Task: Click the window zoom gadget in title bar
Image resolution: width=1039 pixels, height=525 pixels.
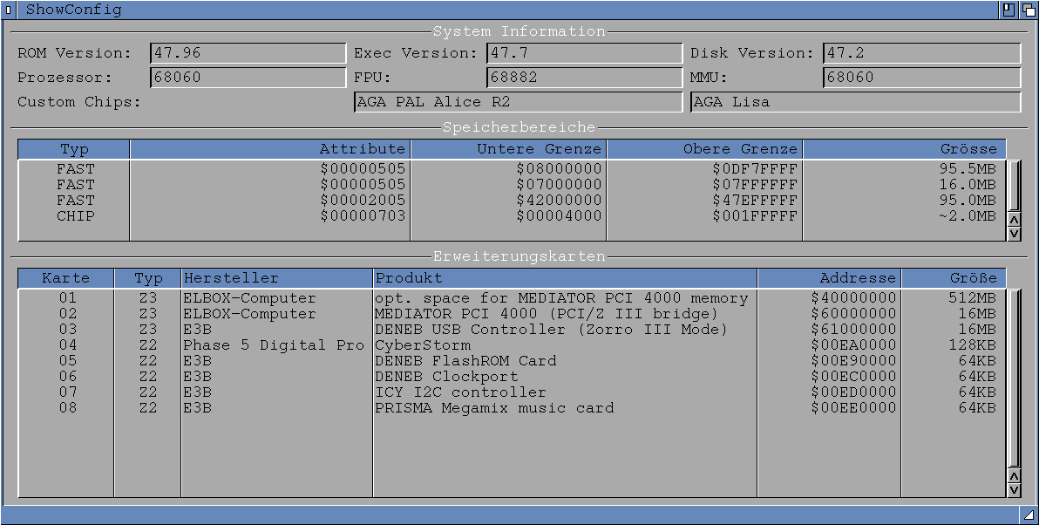Action: [1009, 10]
